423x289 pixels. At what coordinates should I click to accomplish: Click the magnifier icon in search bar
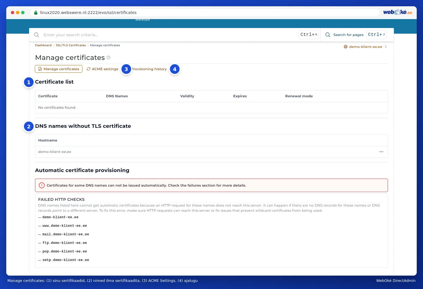coord(36,35)
